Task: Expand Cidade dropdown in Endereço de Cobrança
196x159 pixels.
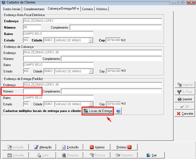Action: pyautogui.click(x=91, y=71)
